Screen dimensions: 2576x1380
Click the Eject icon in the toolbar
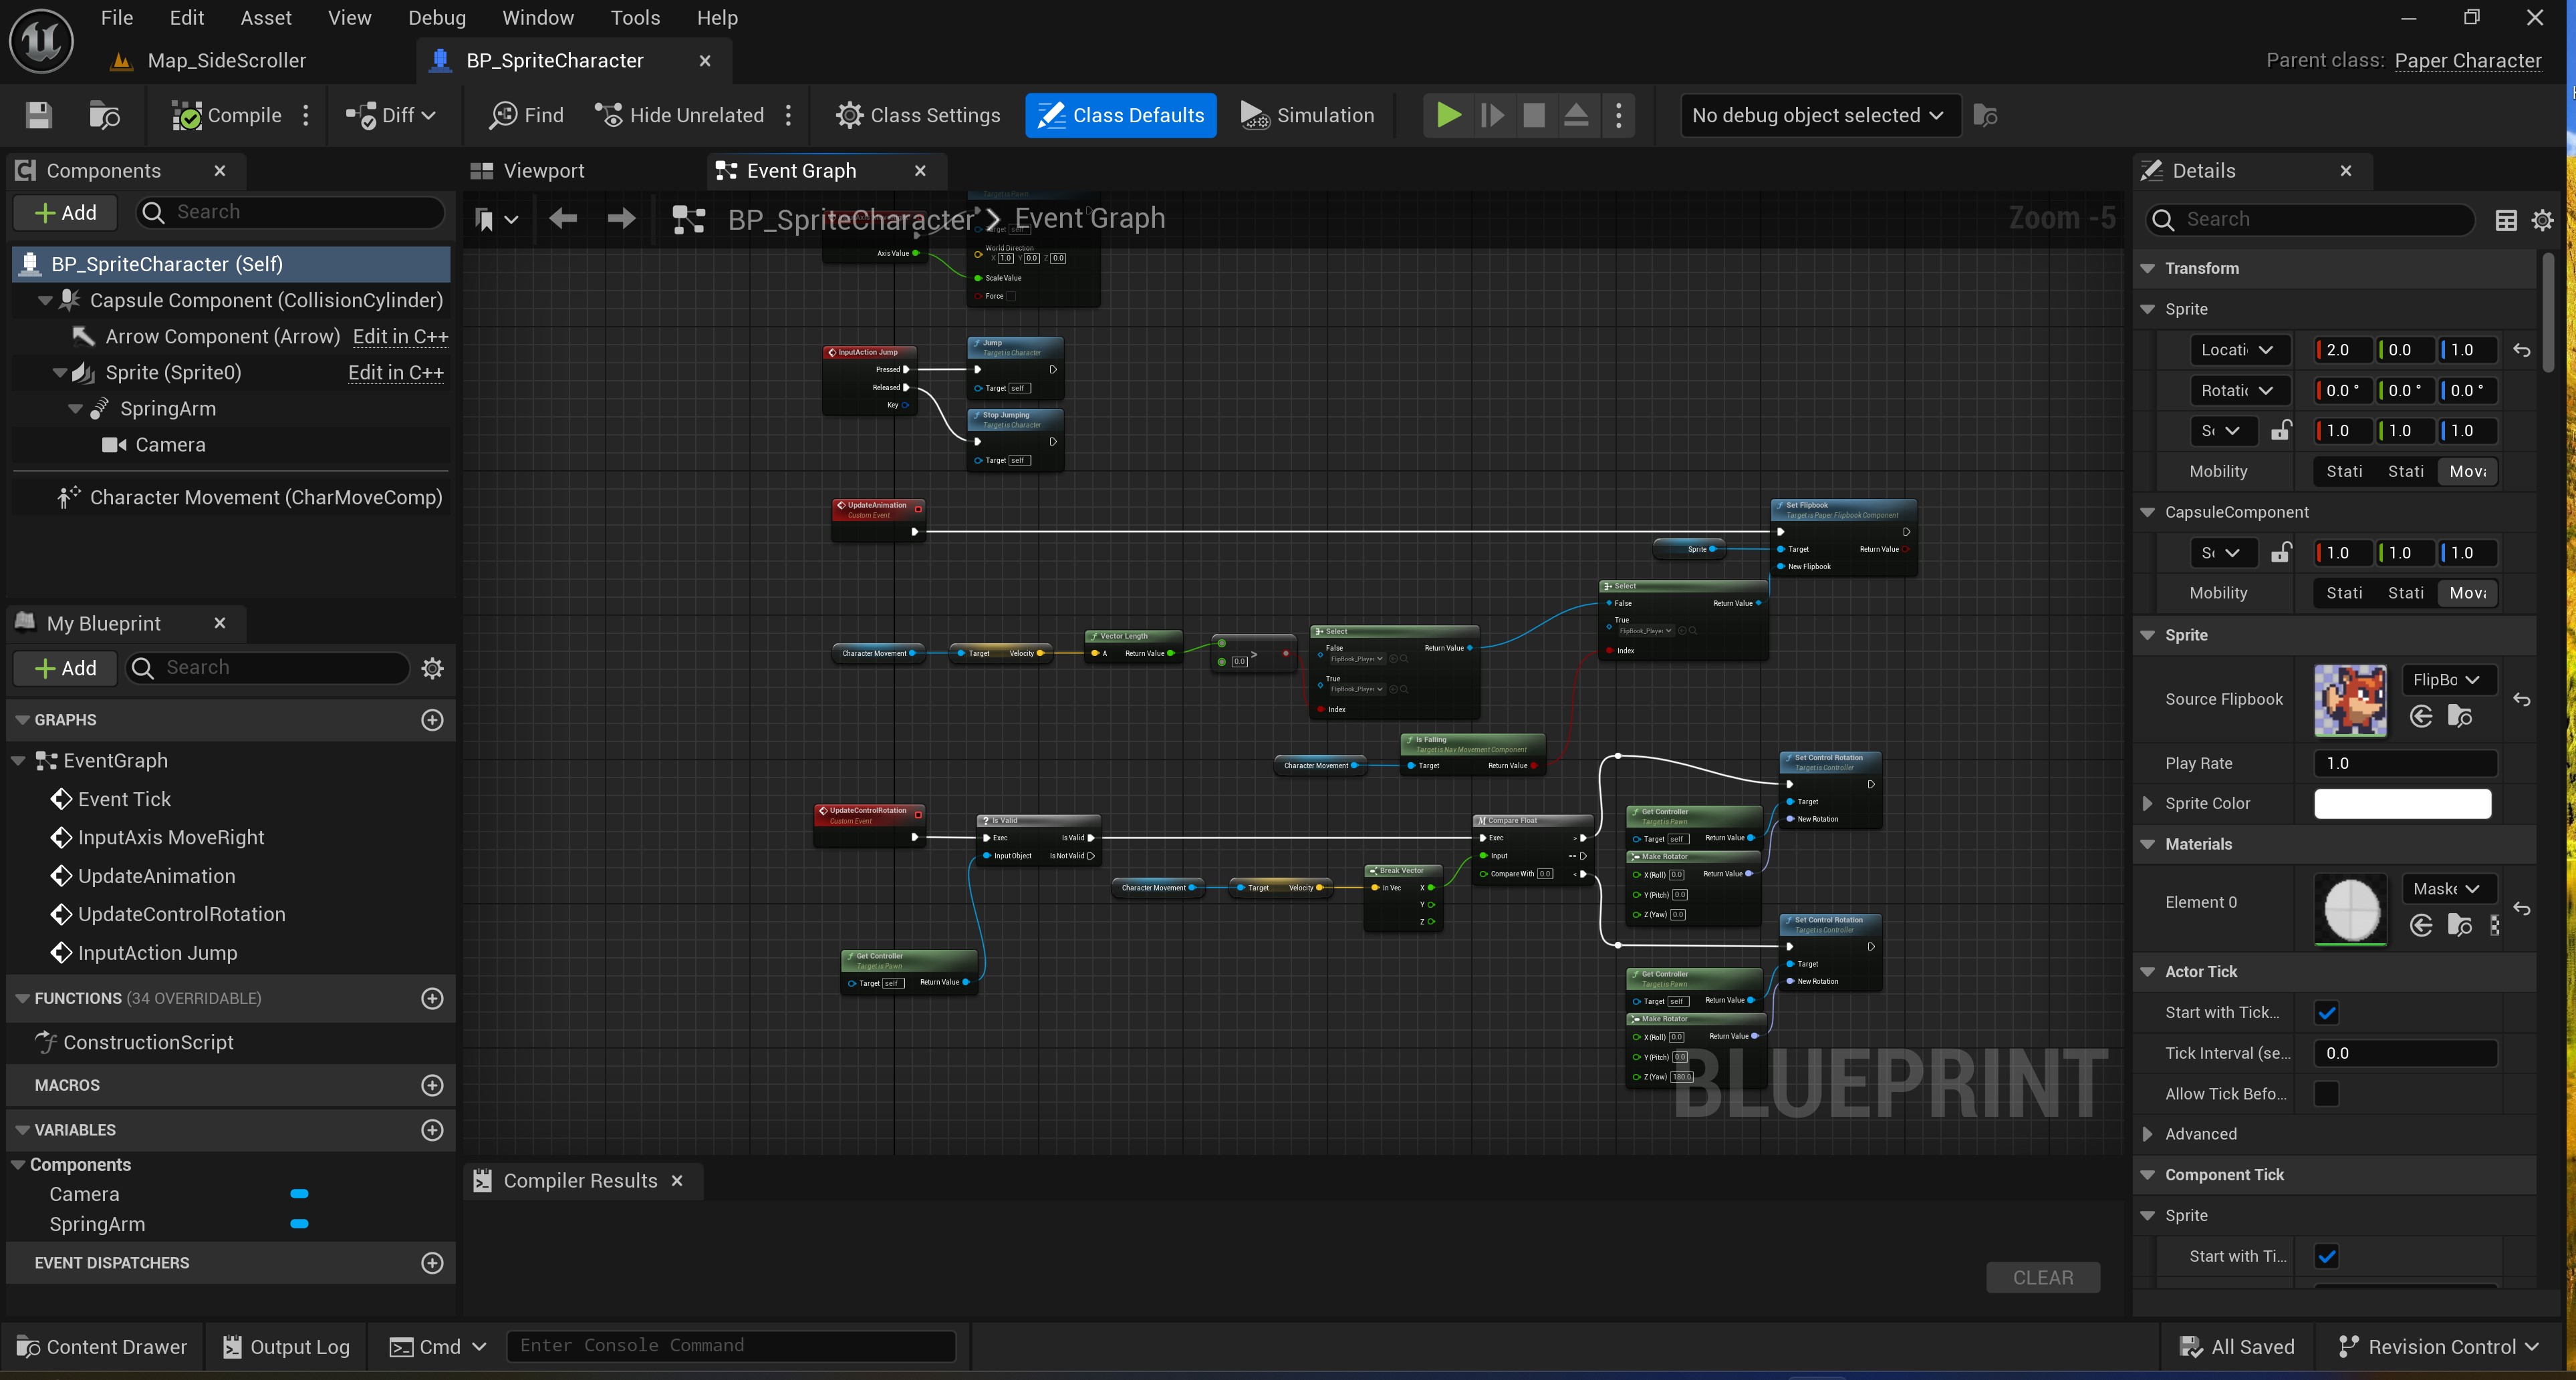[x=1575, y=115]
